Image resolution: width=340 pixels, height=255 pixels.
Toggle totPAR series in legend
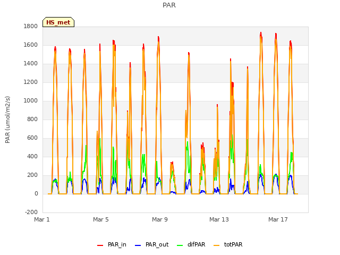point(228,244)
